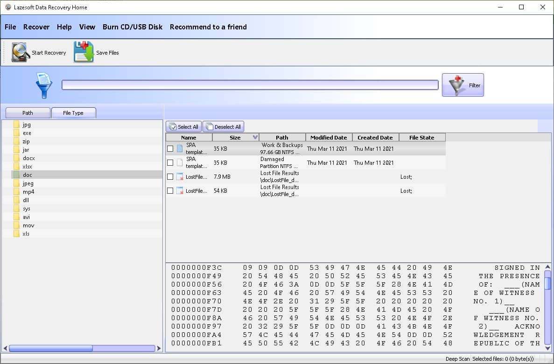
Task: Sort by the Name column header
Action: [x=189, y=138]
